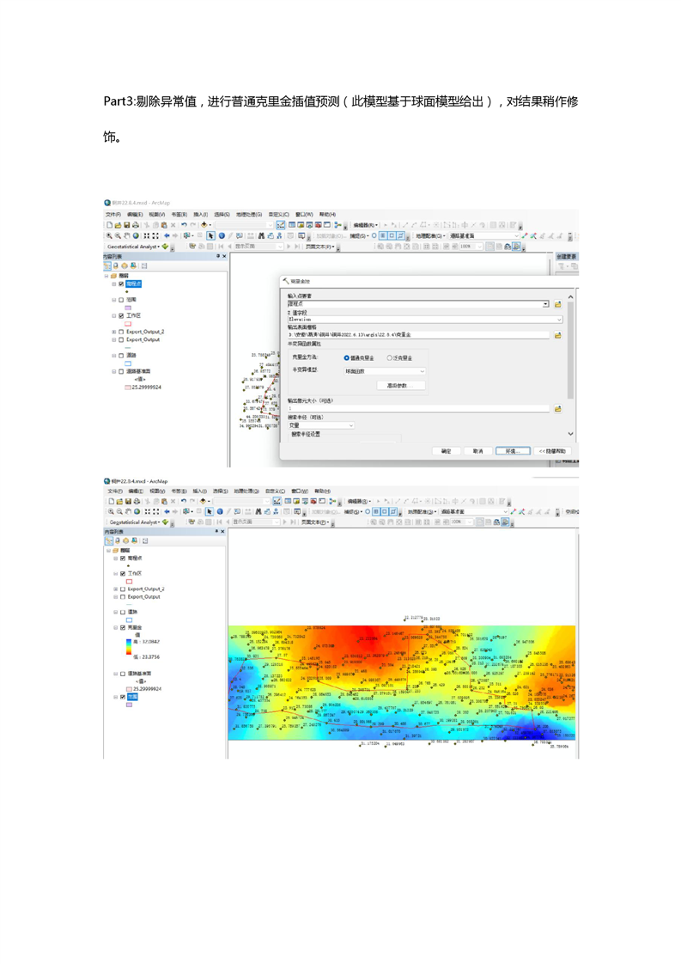
Task: Click Undo arrow in lower ArcMap toolbar
Action: (x=183, y=502)
